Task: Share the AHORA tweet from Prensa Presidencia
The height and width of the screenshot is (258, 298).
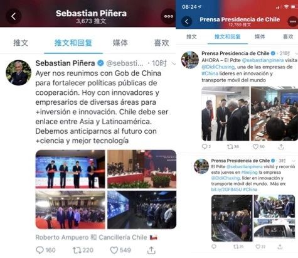Action: coord(281,147)
